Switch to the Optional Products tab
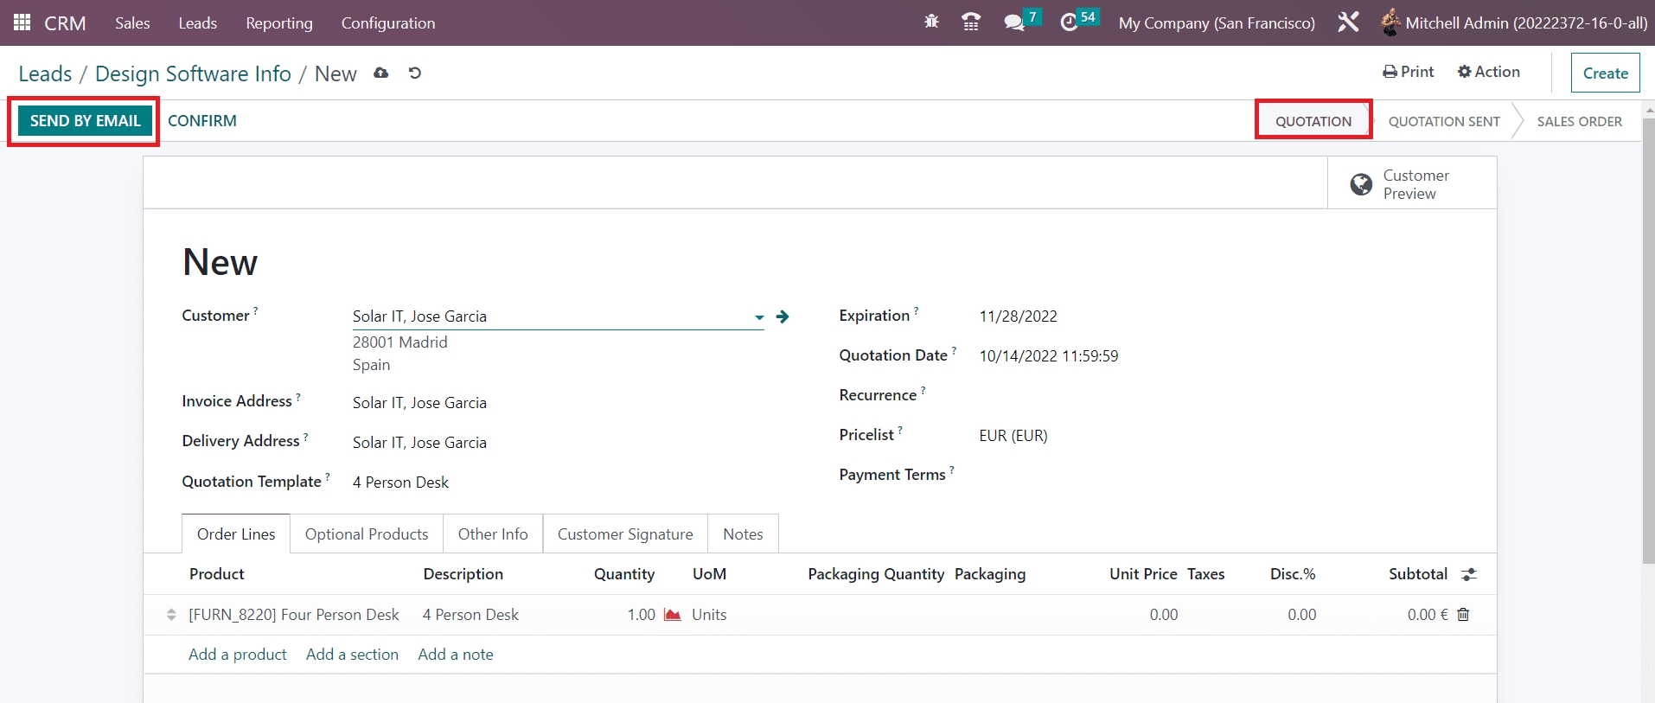The image size is (1655, 703). point(367,534)
